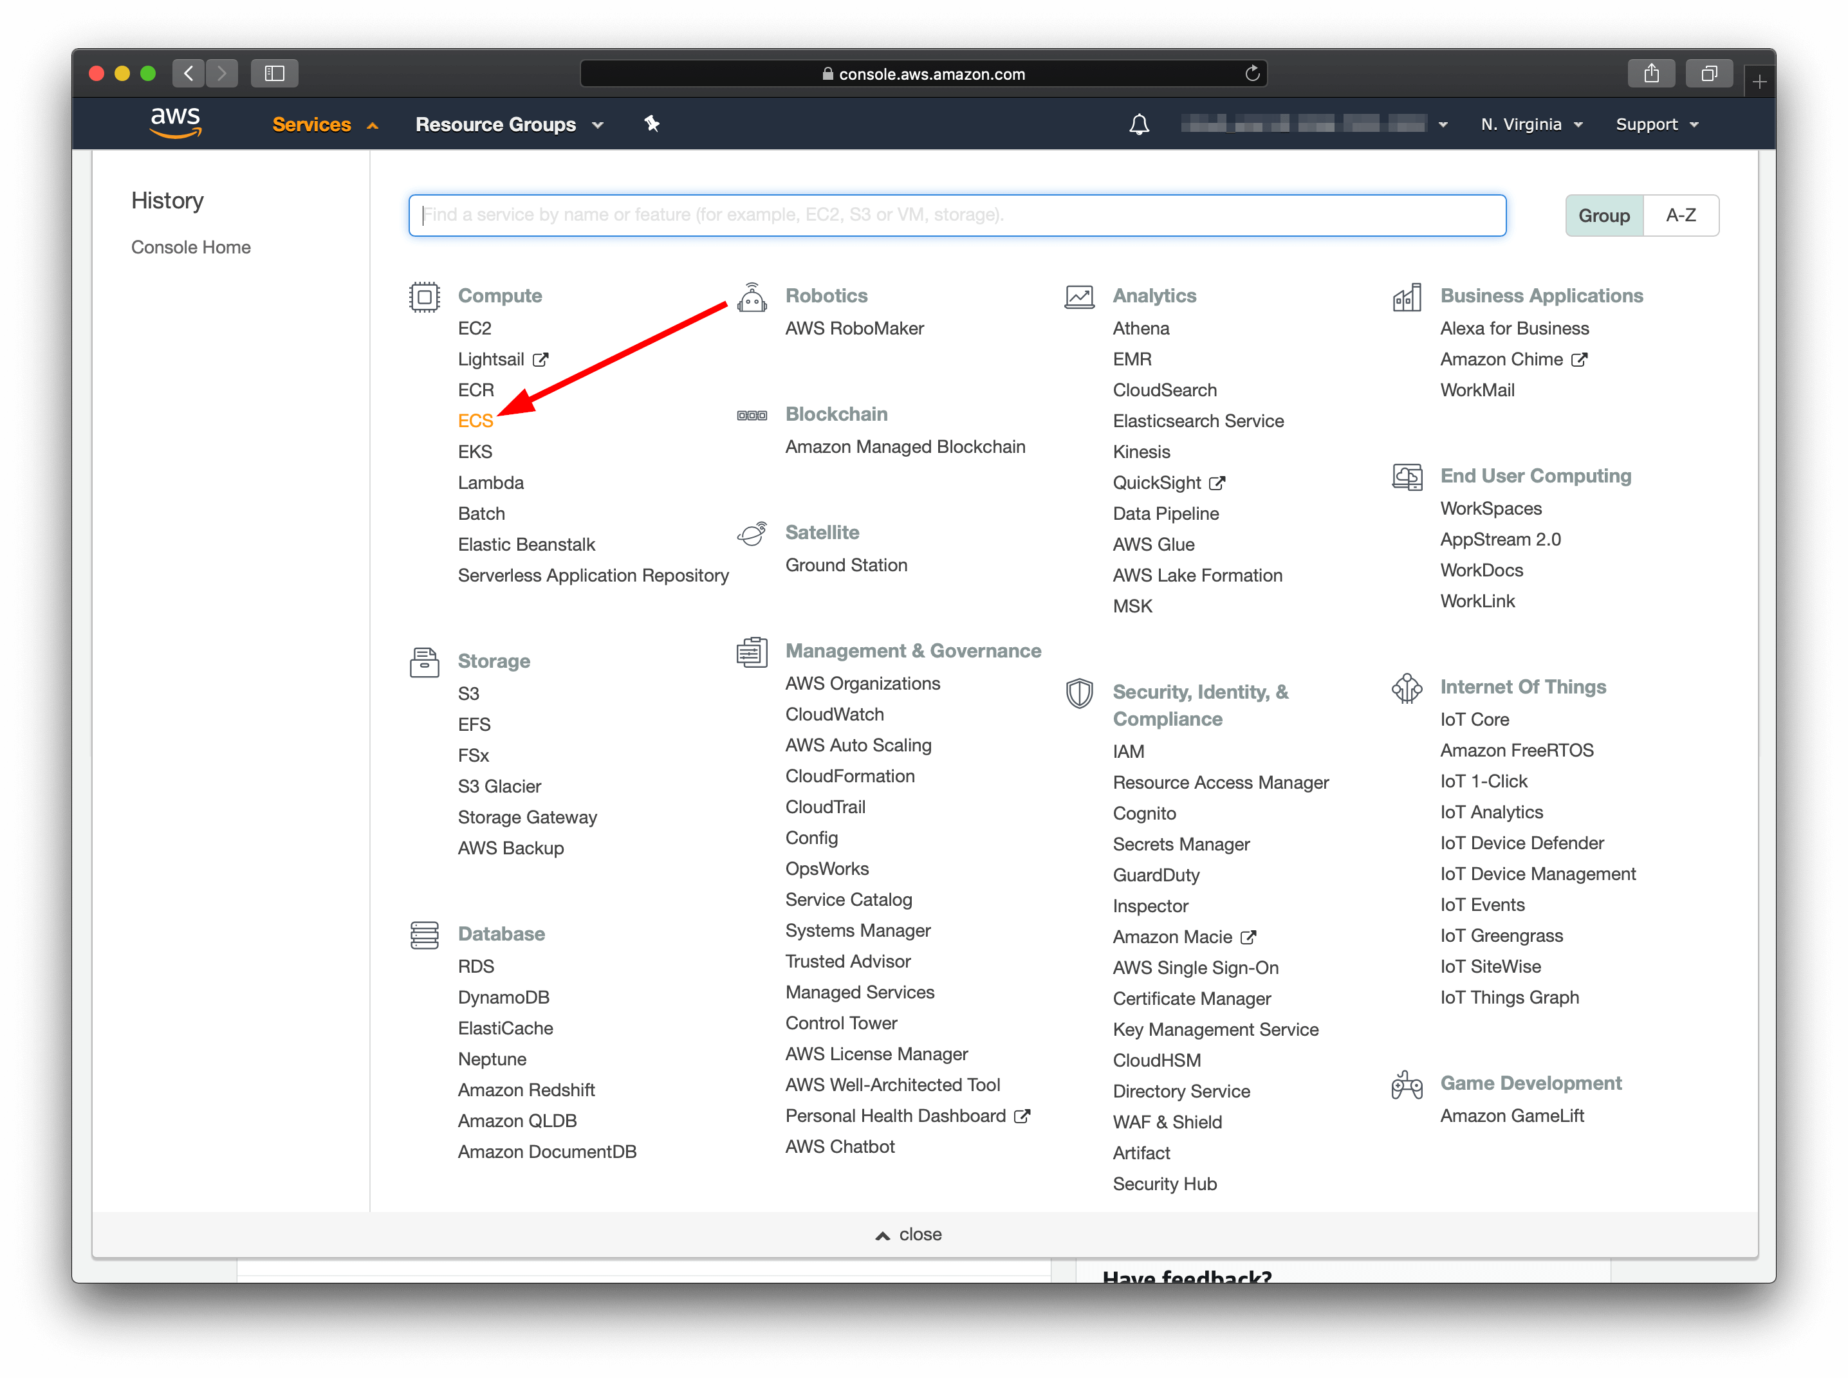Switch service view to A-Z
The width and height of the screenshot is (1848, 1378).
click(1680, 216)
